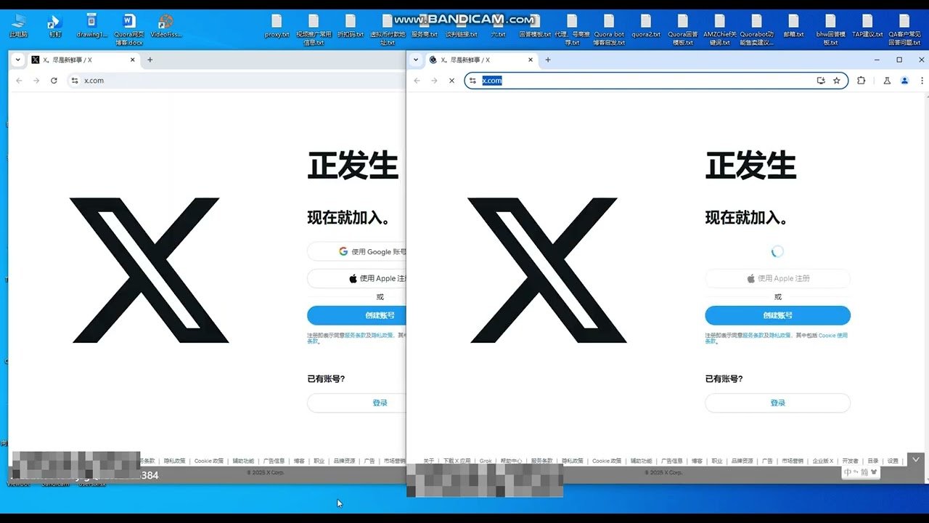Select the 服务商.txt desktop file

[x=425, y=25]
